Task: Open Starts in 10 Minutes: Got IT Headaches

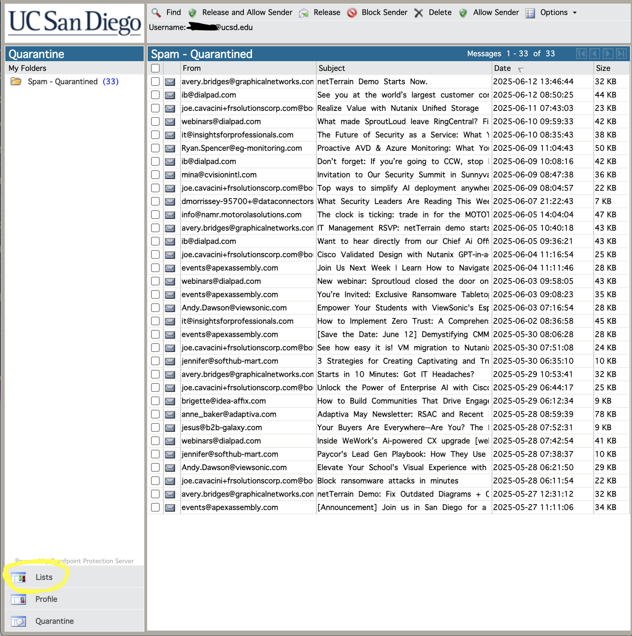Action: [x=395, y=374]
